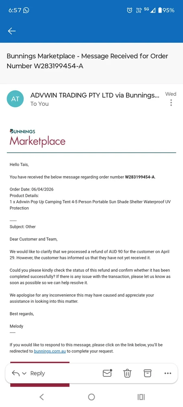The image size is (183, 407).
Task: Tap the Reply button label
Action: coord(37,373)
